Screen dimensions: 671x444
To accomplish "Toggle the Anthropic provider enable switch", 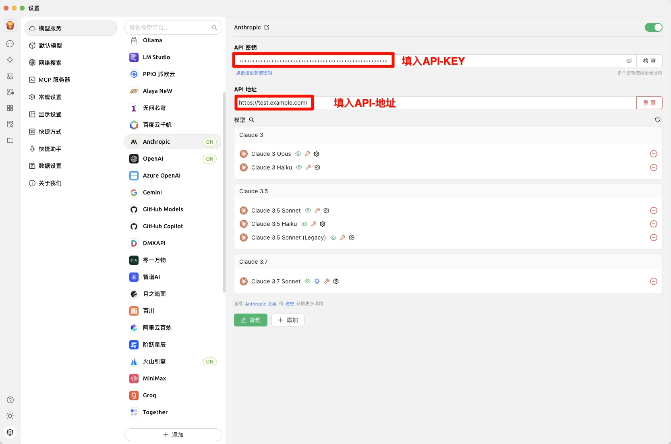I will (x=654, y=27).
